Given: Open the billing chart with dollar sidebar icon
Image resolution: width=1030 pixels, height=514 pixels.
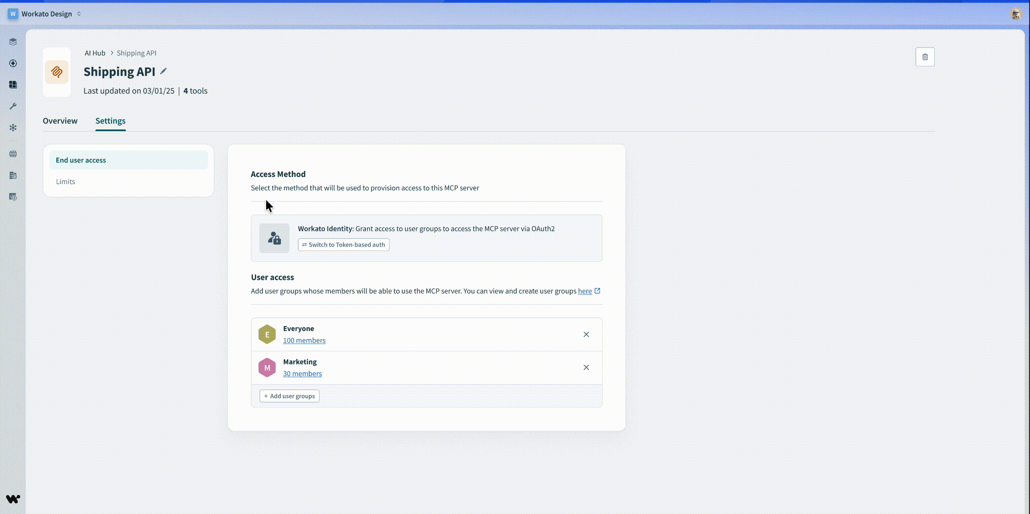Looking at the screenshot, I should [13, 197].
